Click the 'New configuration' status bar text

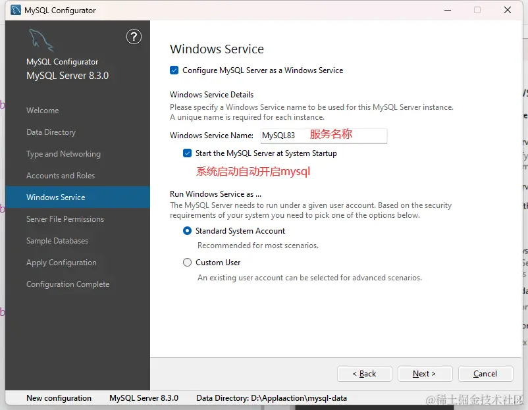click(59, 398)
